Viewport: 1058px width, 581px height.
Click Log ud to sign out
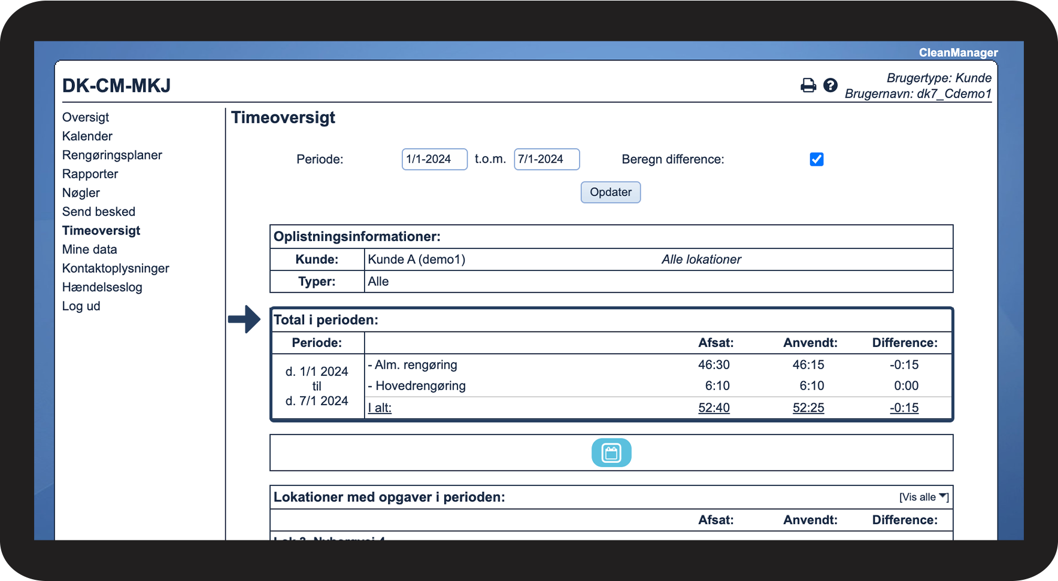(81, 306)
